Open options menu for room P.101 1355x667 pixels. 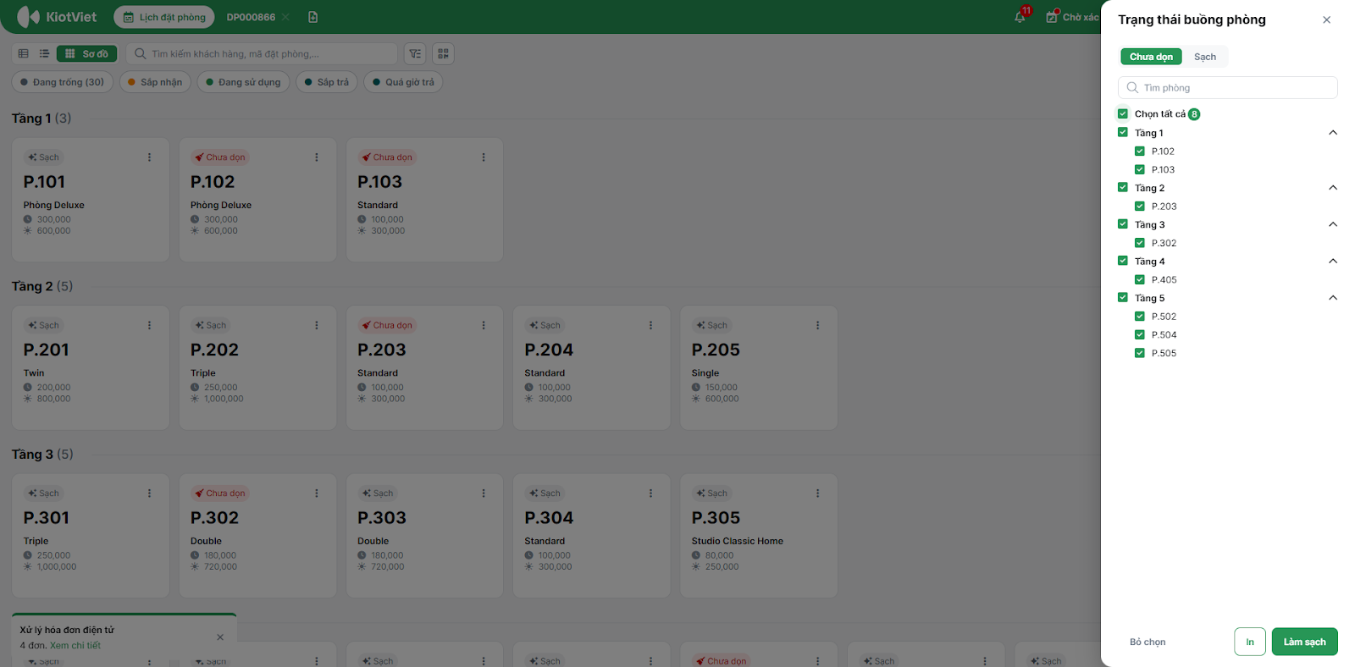tap(149, 157)
